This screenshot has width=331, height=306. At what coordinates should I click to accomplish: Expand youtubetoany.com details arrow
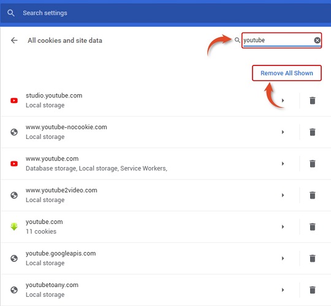click(283, 289)
